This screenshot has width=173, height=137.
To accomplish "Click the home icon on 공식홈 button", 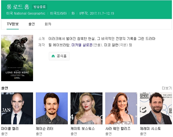I will pos(53,56).
